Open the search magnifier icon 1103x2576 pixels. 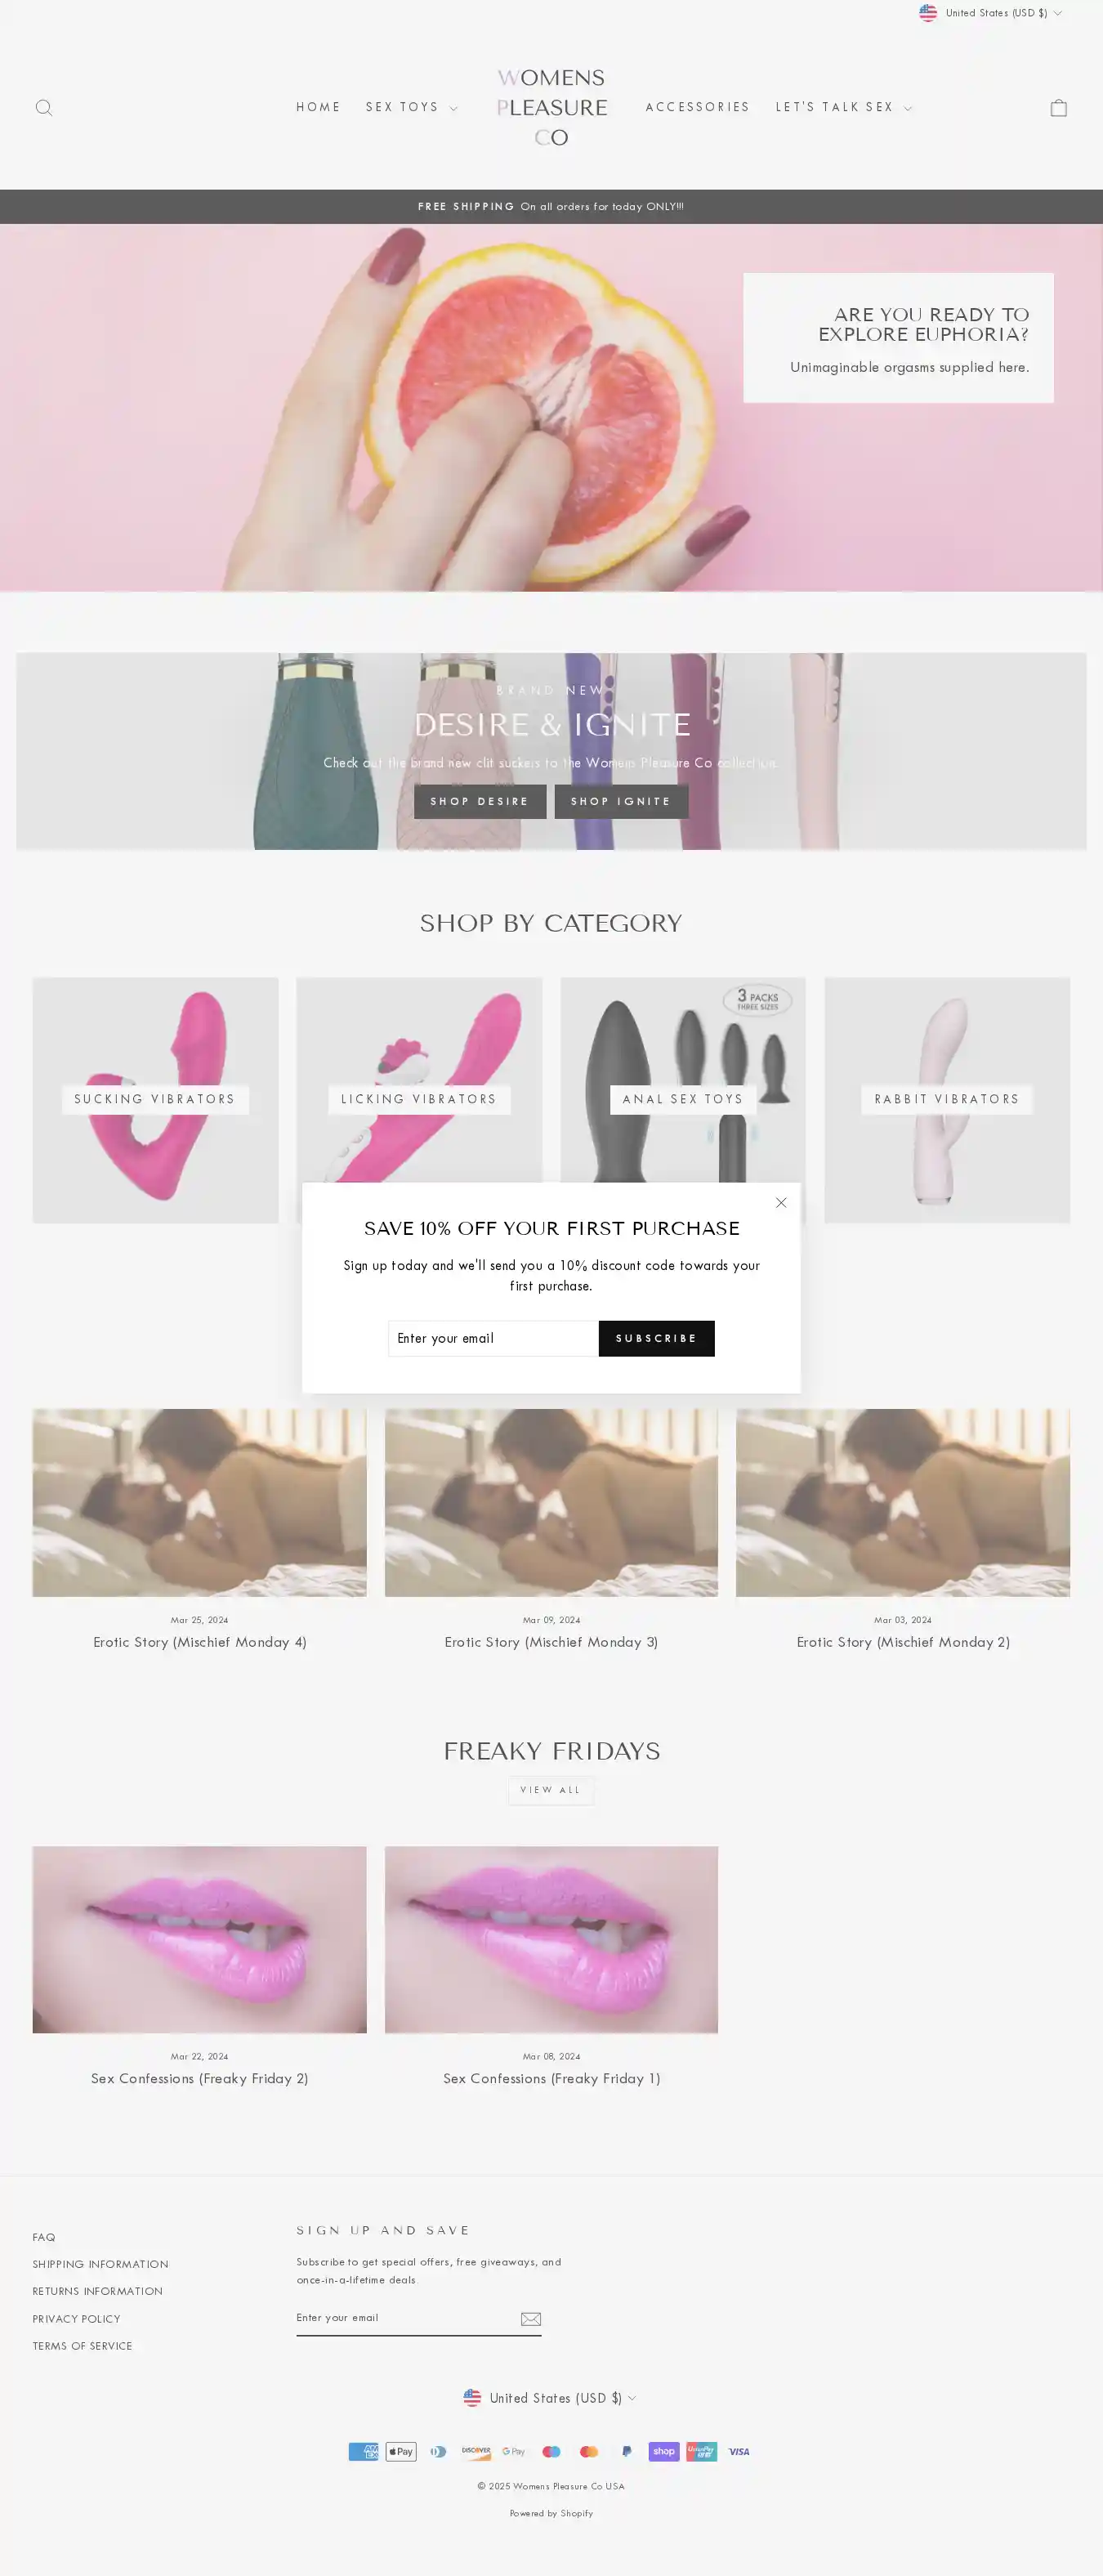click(x=44, y=108)
